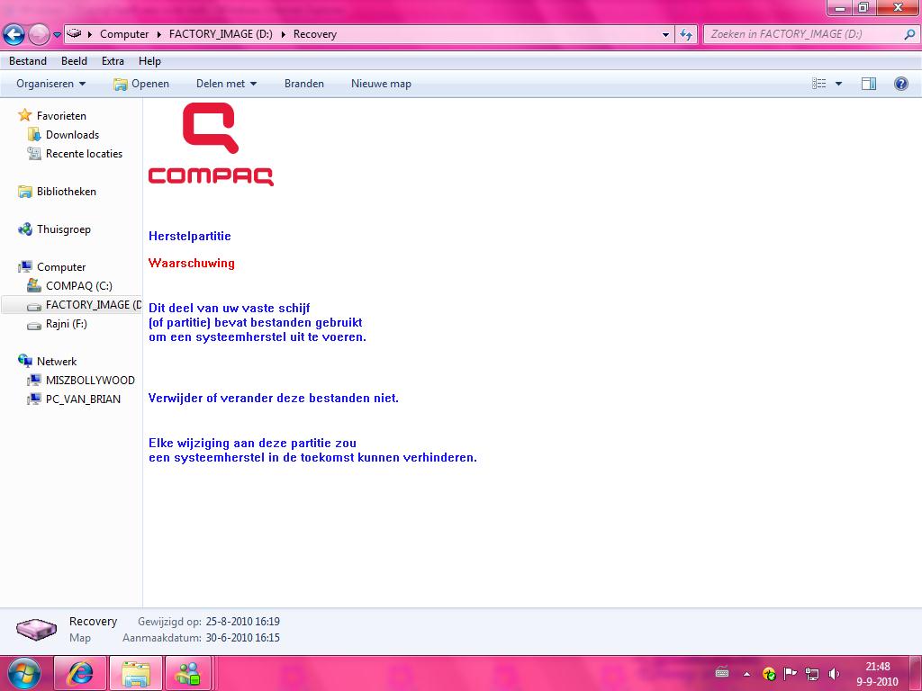Click the Nieuwe map button
The image size is (922, 691).
click(381, 84)
